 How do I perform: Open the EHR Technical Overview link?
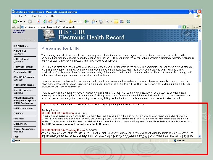[x=21, y=60]
